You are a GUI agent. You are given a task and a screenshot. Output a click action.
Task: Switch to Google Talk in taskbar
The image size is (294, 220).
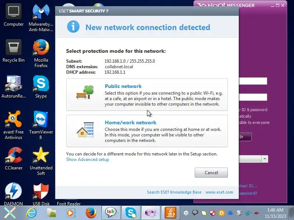pyautogui.click(x=111, y=213)
